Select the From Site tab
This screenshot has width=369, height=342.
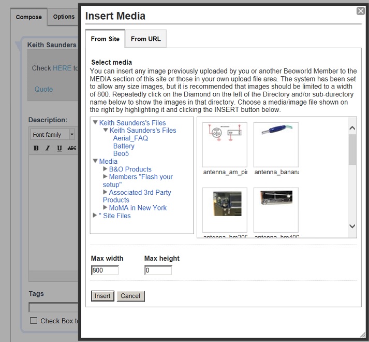pyautogui.click(x=105, y=39)
